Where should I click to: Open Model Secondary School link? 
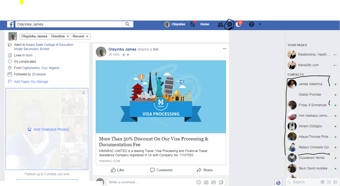click(32, 49)
